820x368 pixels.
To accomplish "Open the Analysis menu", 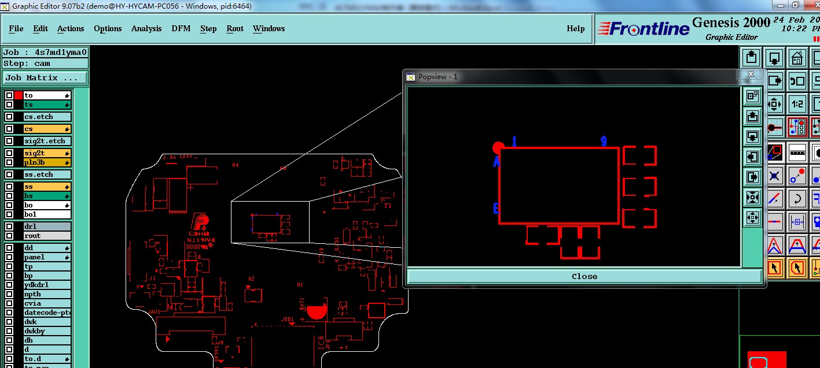I will 146,28.
